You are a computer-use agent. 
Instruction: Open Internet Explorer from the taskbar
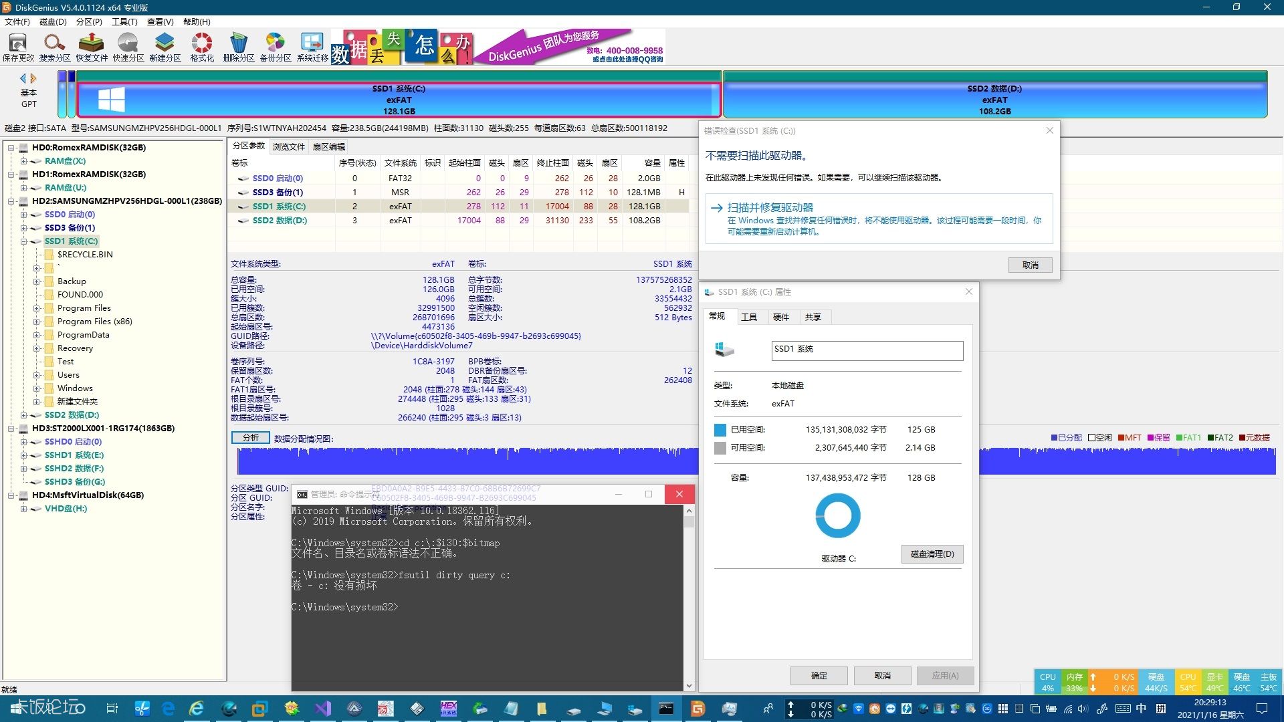click(x=197, y=709)
